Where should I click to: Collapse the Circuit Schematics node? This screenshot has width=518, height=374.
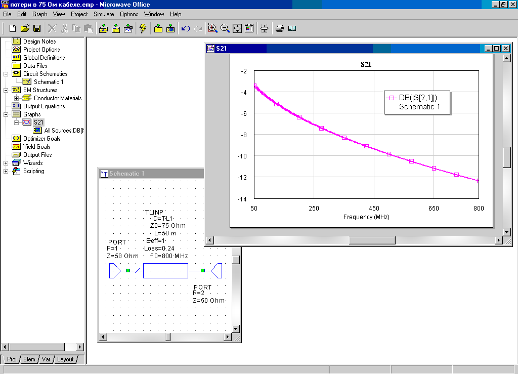click(6, 74)
